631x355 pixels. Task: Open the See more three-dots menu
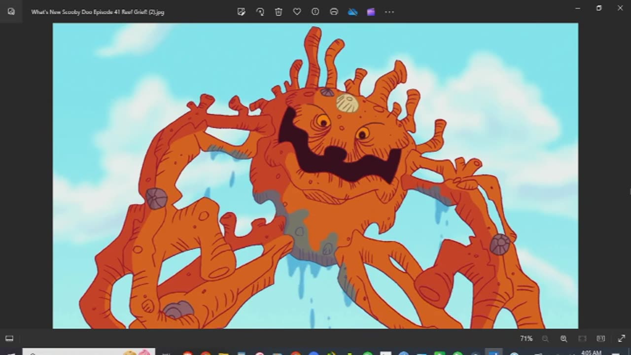(389, 12)
